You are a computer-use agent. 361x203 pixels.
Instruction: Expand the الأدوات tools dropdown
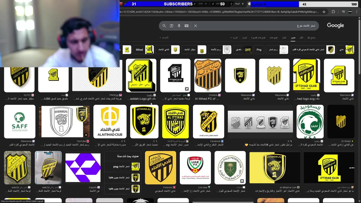[x=164, y=37]
